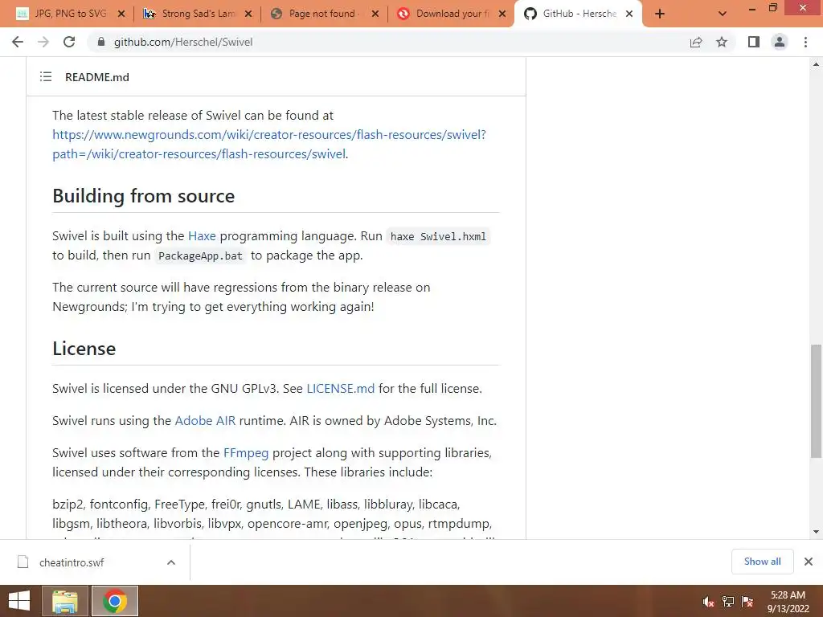Click the haxe Swivel.hxml code snippet

pos(438,237)
